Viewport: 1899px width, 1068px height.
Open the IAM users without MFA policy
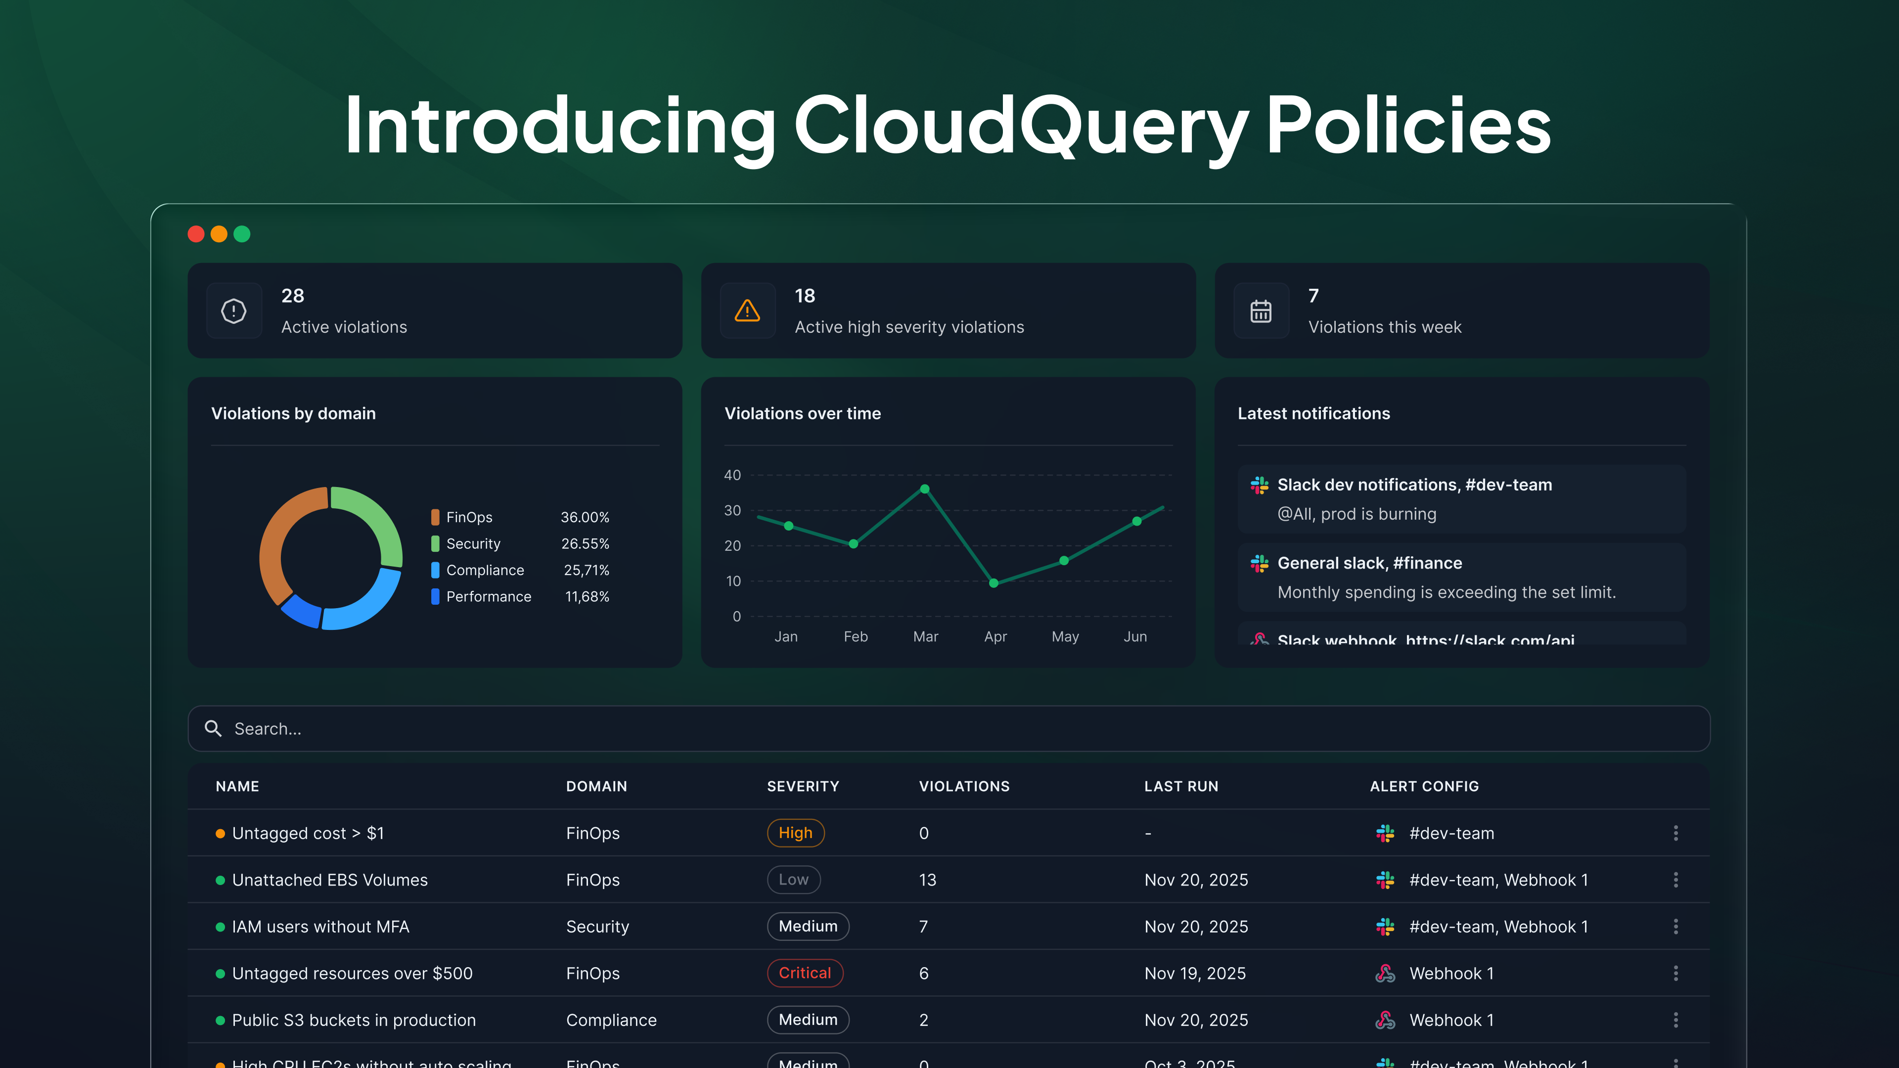pyautogui.click(x=320, y=927)
